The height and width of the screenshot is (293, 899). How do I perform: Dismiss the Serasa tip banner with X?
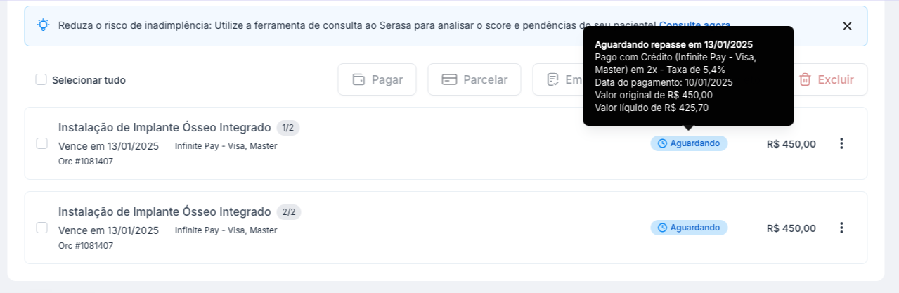tap(847, 26)
